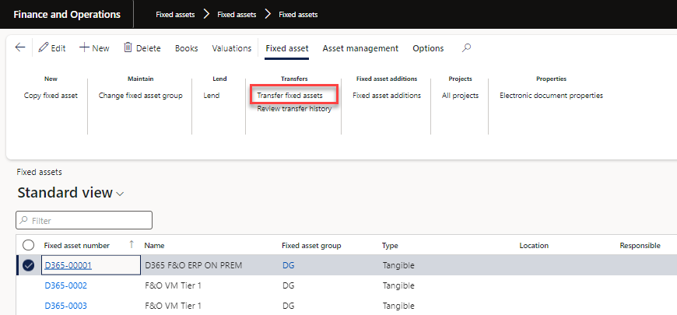Viewport: 677px width, 315px height.
Task: Click DG in the D365-0003 row
Action: click(288, 306)
